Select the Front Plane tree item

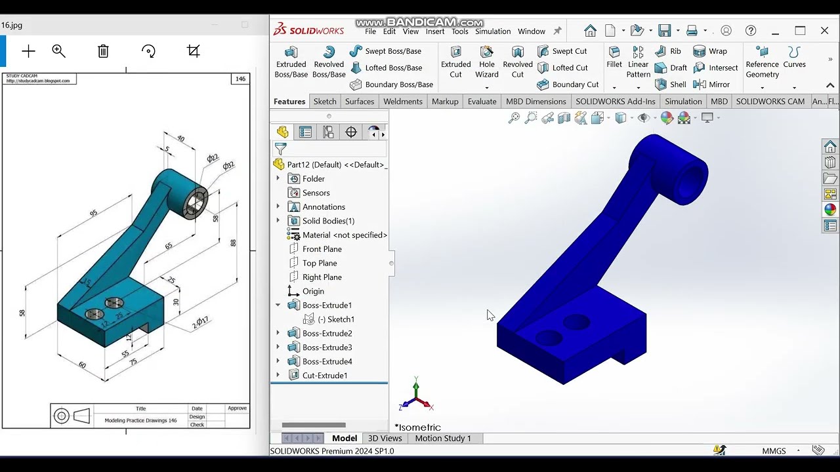coord(315,249)
